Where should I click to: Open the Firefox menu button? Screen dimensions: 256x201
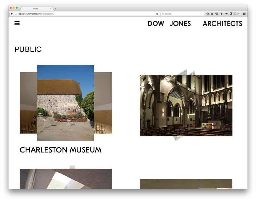244,14
